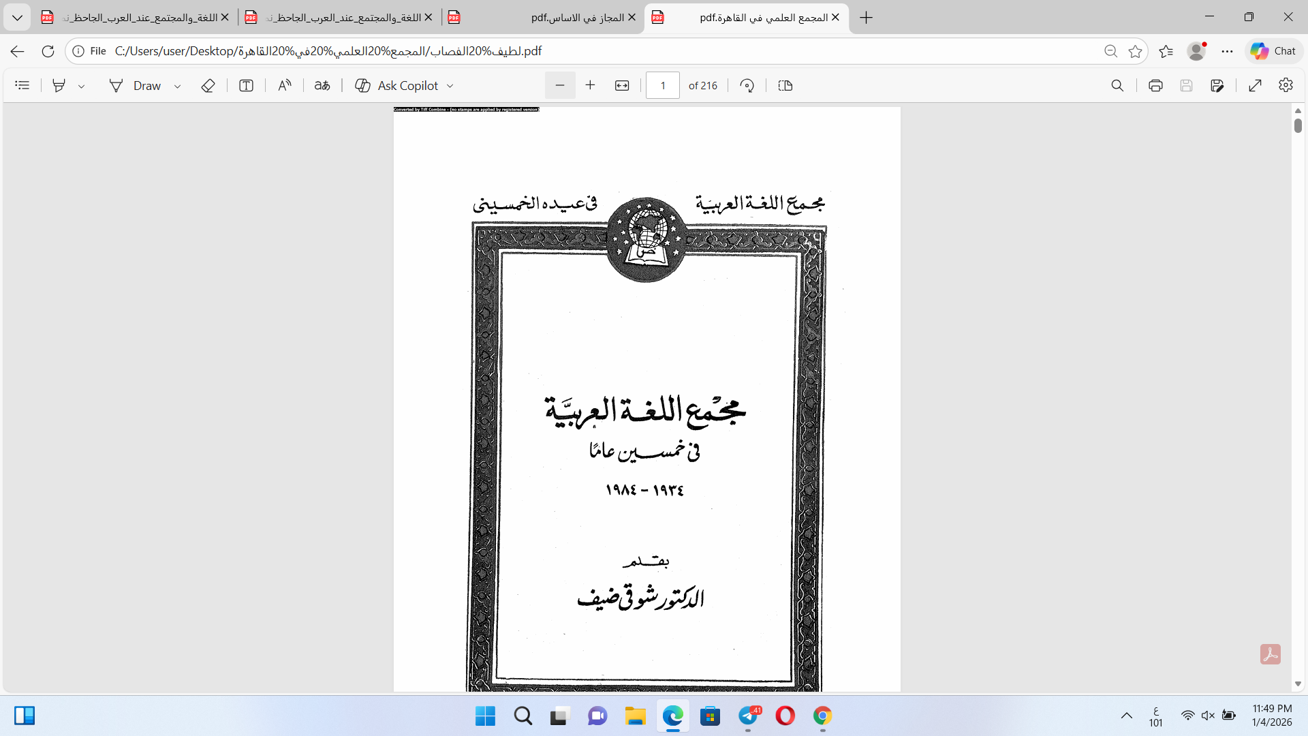Go back to previous page

[x=18, y=51]
